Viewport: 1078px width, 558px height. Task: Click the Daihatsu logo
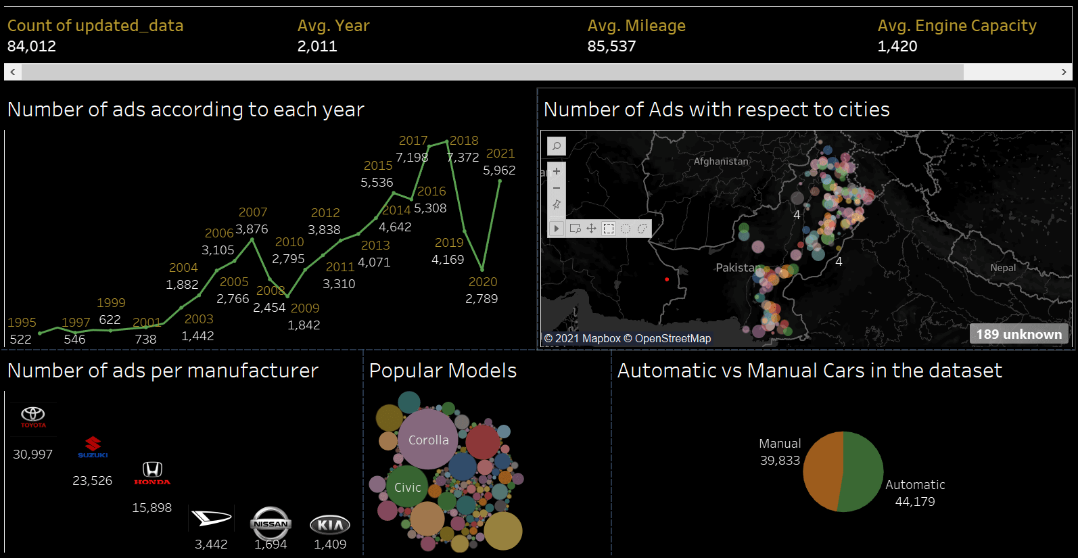tap(212, 519)
